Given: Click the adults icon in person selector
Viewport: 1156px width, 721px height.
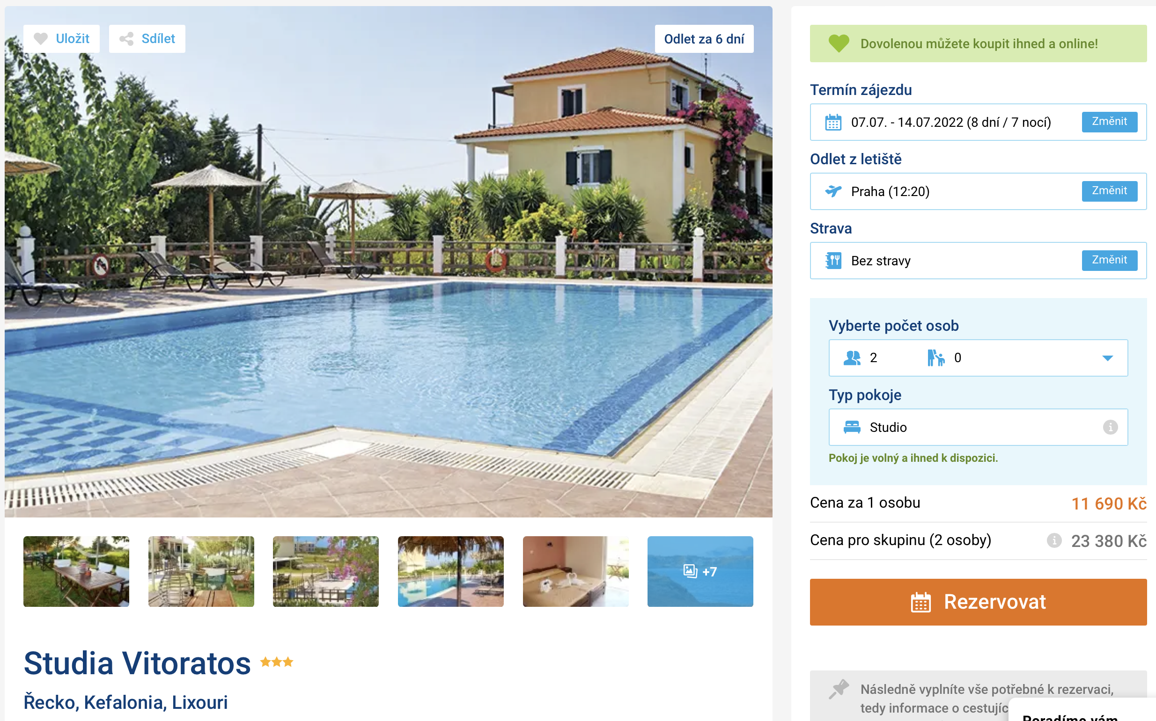Looking at the screenshot, I should point(852,358).
